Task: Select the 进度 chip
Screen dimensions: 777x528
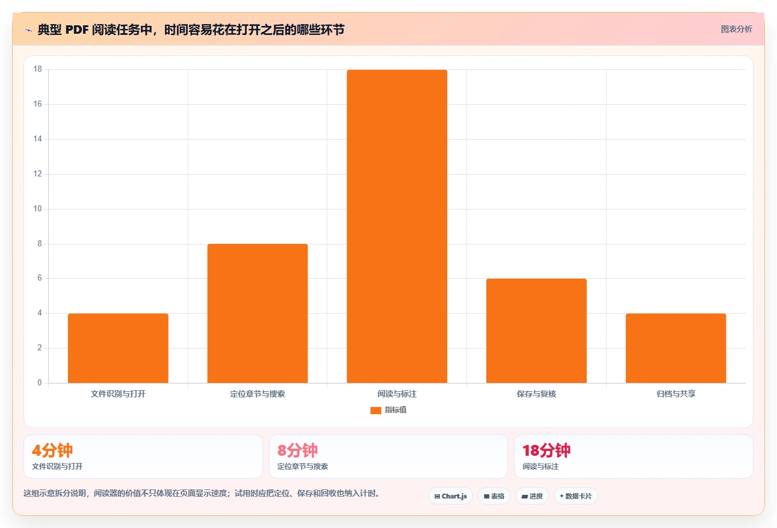Action: click(532, 496)
